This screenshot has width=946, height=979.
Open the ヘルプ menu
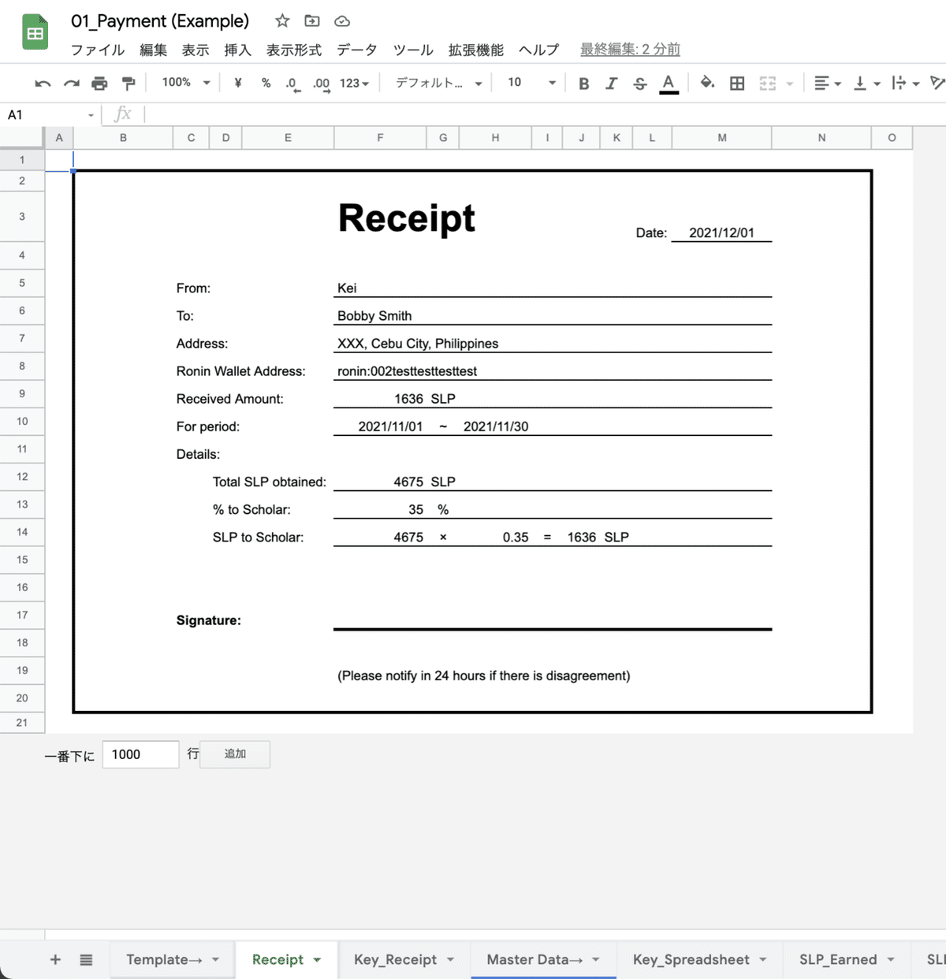point(538,50)
